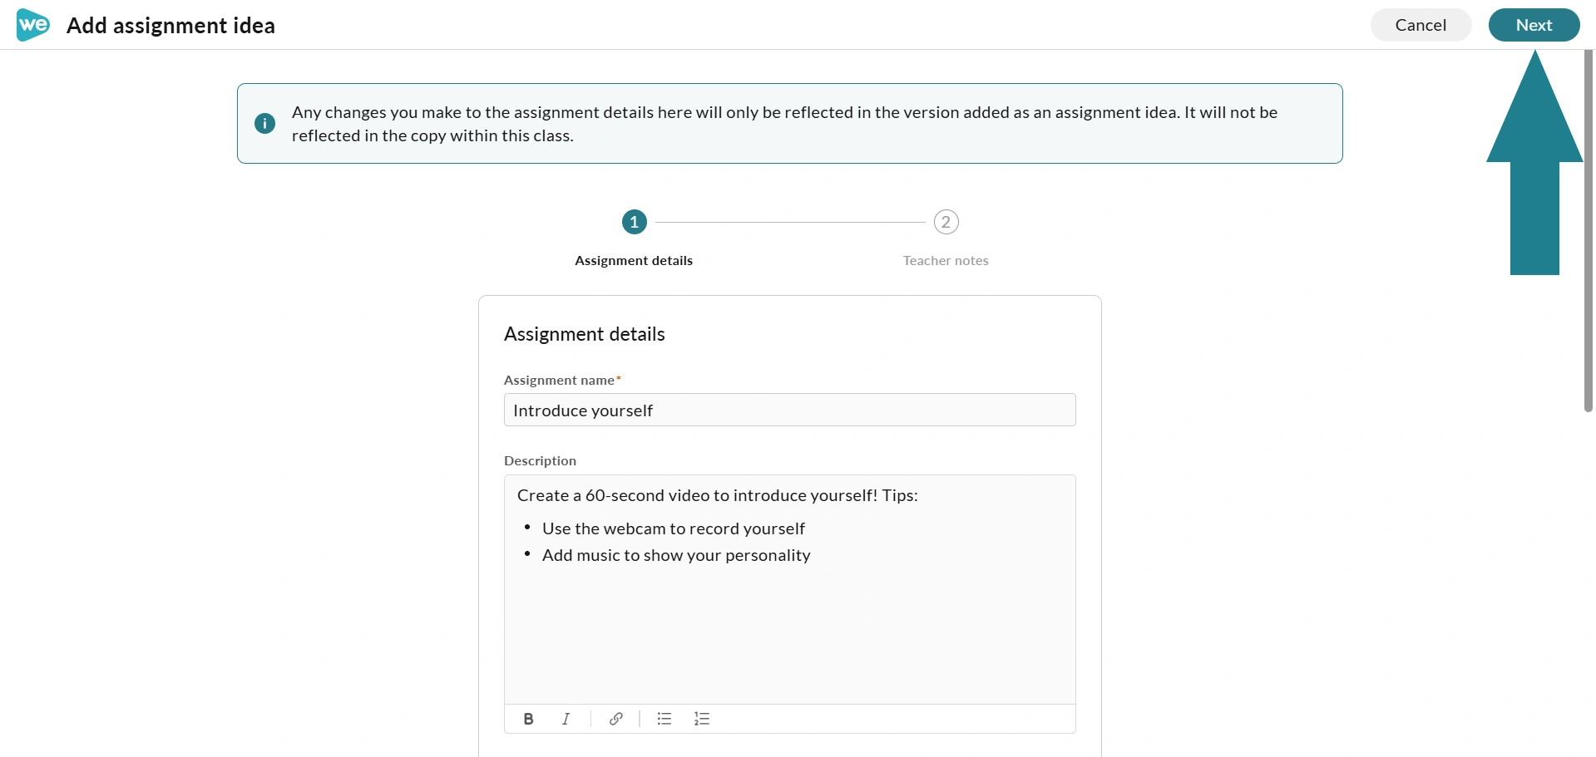The image size is (1596, 757).
Task: Click the "Assignment details" step label
Action: click(634, 261)
